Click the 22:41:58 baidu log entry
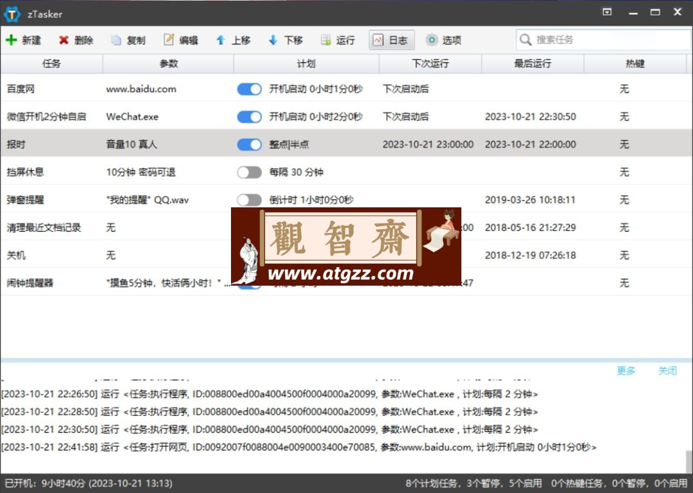Screen dimensions: 693x493 [299, 447]
